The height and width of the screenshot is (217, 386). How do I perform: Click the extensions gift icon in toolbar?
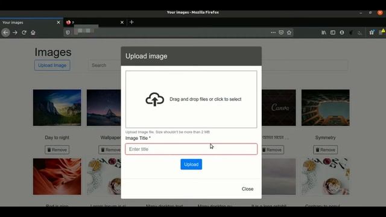tap(372, 33)
